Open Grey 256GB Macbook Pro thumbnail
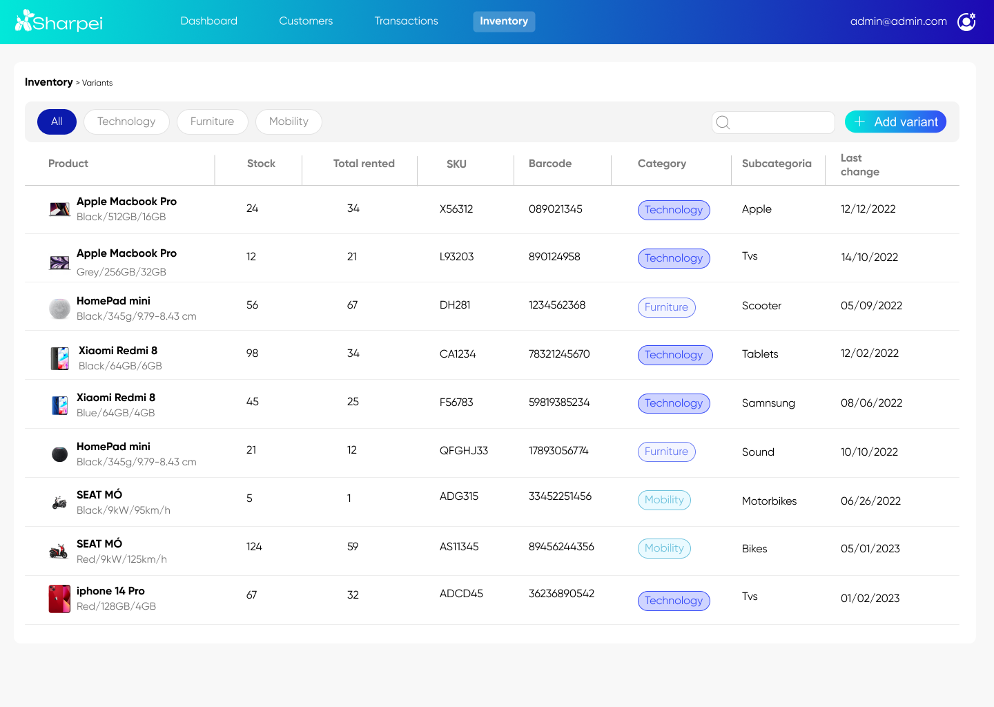This screenshot has height=707, width=994. pyautogui.click(x=60, y=262)
